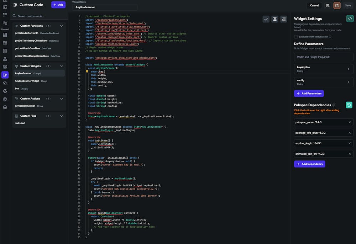Viewport: 356px width, 244px height.
Task: Expand the keyAnyline parameter details
Action: click(x=348, y=69)
